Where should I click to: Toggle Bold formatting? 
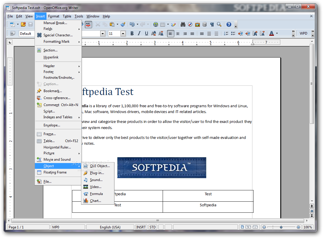point(132,33)
